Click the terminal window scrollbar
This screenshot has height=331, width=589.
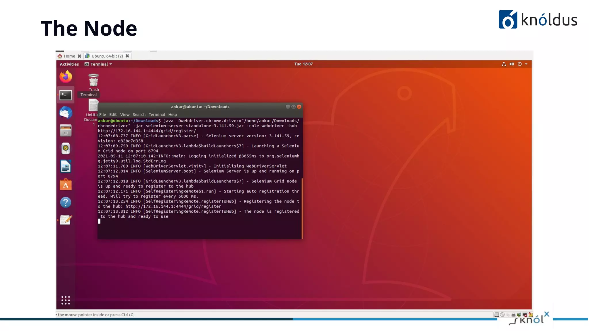302,208
